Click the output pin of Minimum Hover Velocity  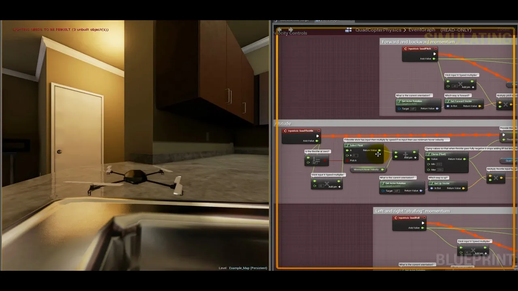tap(382, 170)
